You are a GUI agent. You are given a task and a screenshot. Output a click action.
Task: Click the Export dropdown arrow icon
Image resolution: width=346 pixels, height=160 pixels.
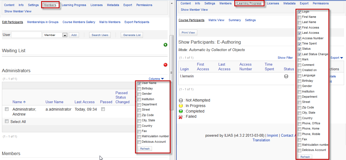point(341,58)
